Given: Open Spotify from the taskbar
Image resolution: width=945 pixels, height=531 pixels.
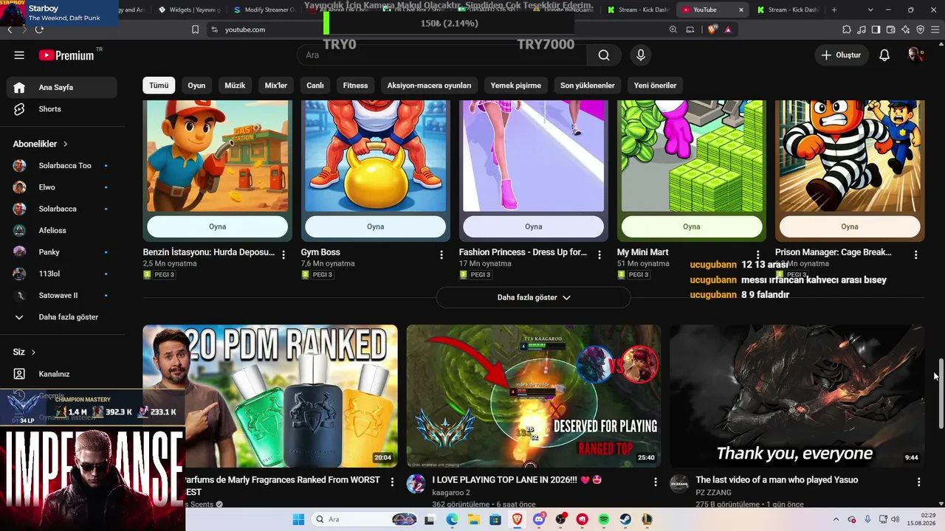Looking at the screenshot, I should [x=604, y=519].
